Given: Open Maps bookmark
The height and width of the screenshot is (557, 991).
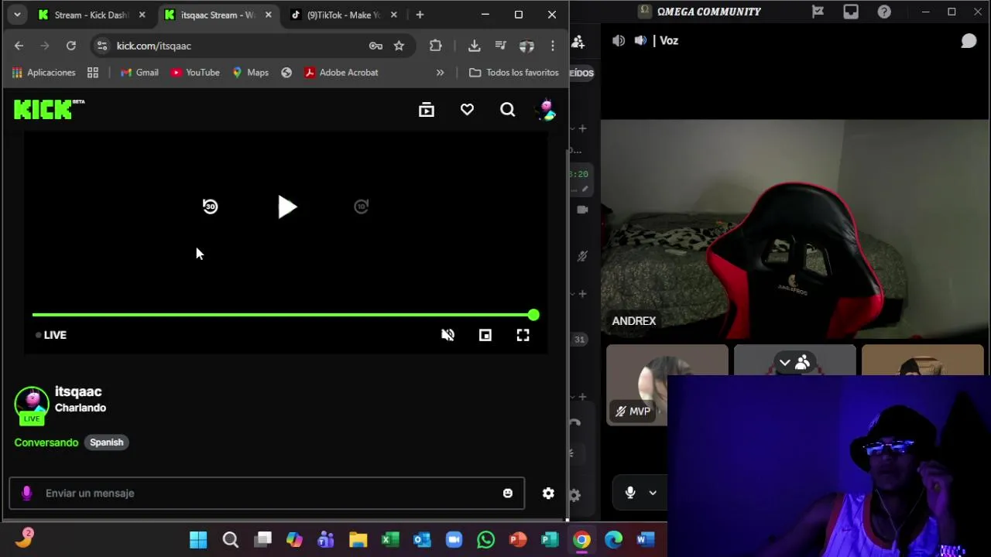Looking at the screenshot, I should click(250, 73).
